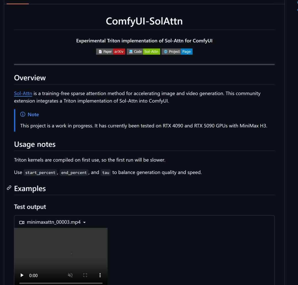Play the minimaxattn video
Viewport: 298px width, 285px height.
point(22,275)
